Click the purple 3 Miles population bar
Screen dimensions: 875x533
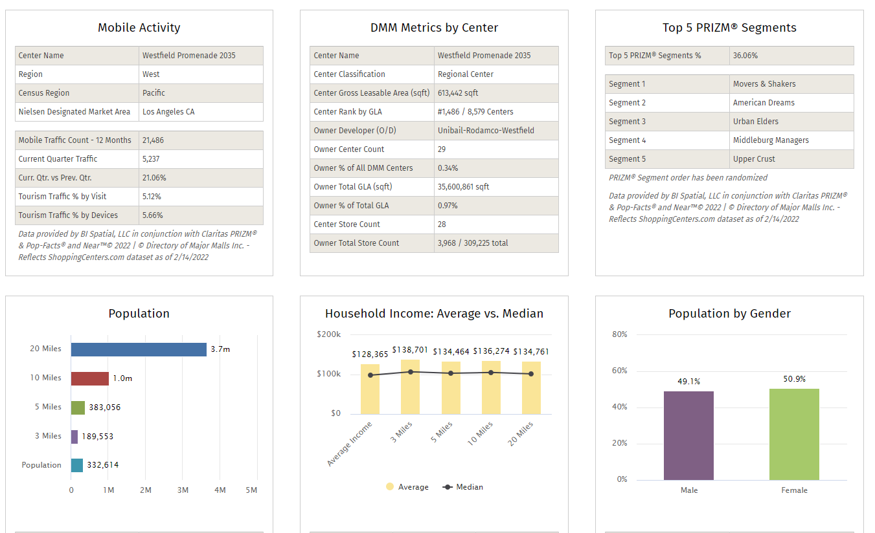(x=74, y=437)
